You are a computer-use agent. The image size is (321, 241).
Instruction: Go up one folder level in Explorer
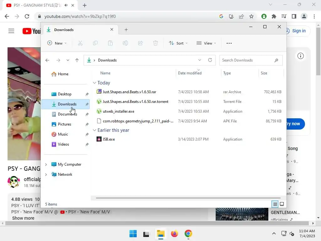(77, 60)
